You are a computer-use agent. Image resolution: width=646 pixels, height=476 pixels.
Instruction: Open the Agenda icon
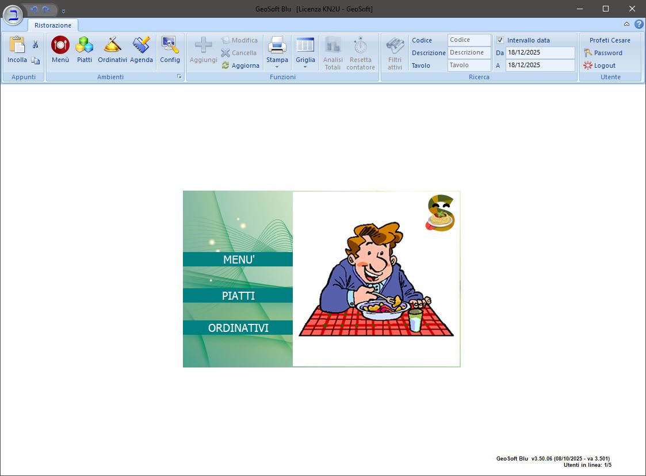[x=142, y=45]
